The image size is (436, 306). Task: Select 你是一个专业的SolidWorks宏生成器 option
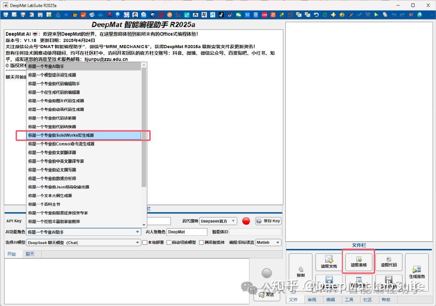tap(84, 135)
